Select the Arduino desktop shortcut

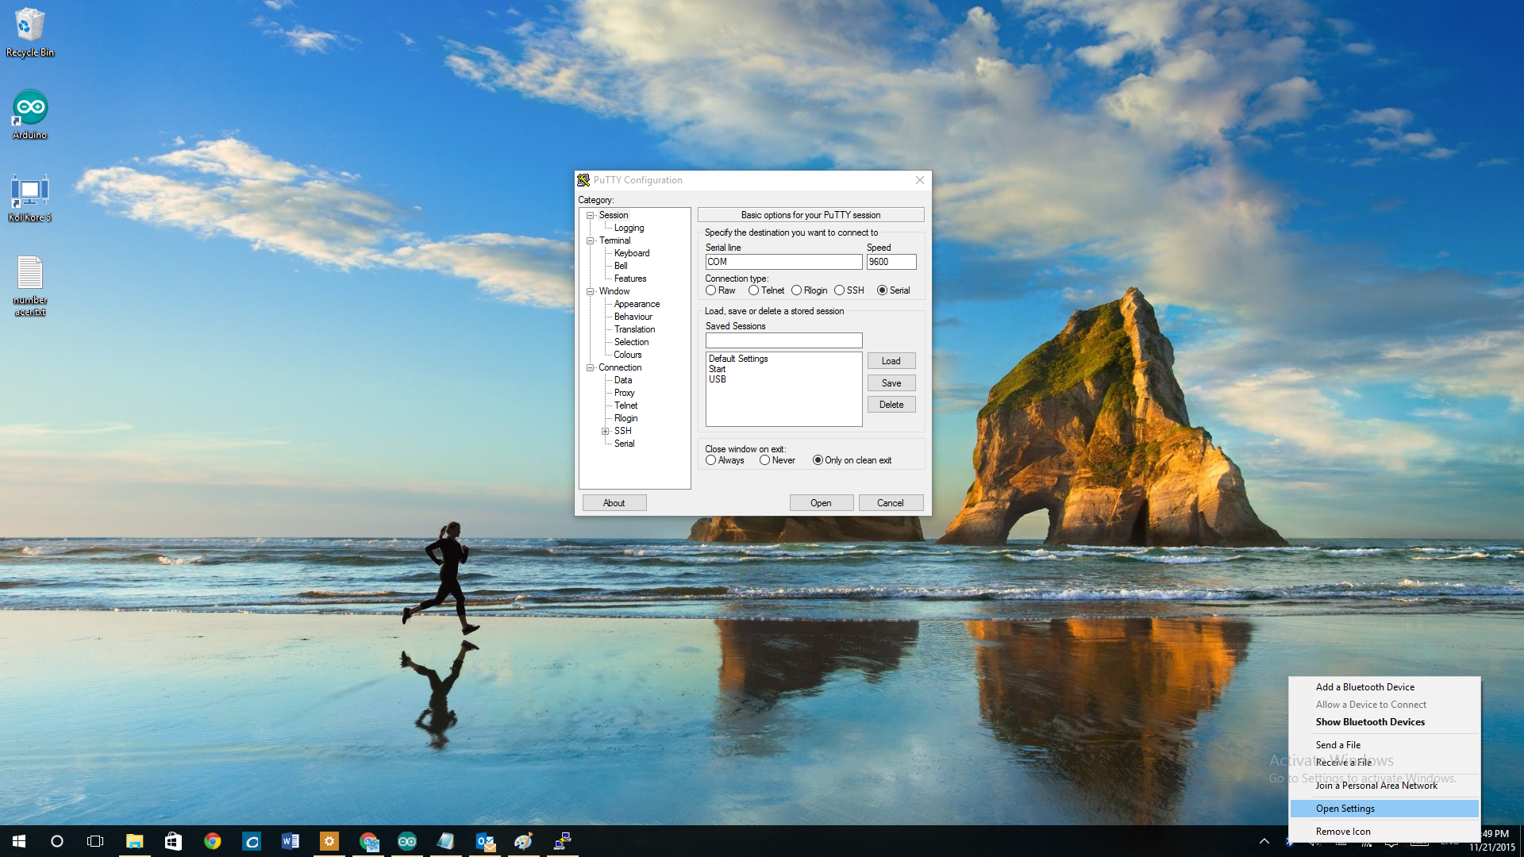point(30,115)
